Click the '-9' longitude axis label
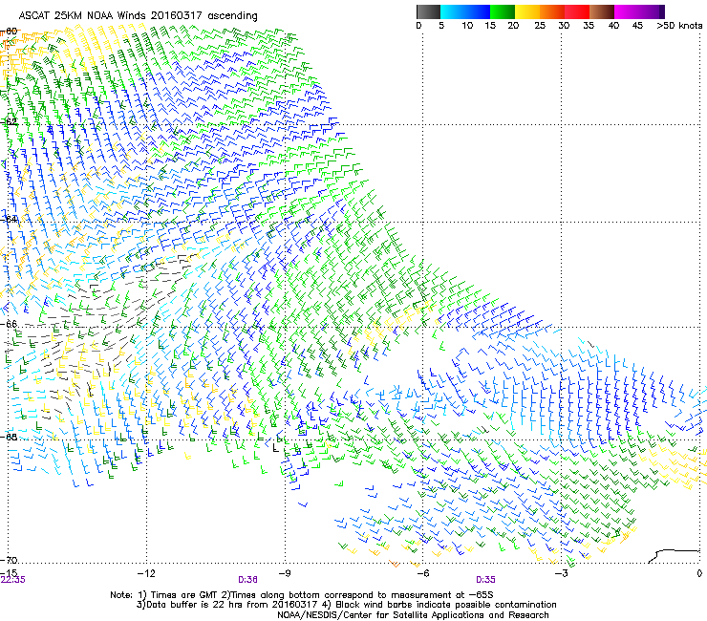The image size is (707, 621). point(285,573)
